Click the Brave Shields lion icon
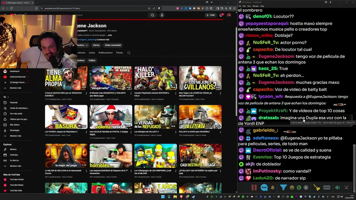 pos(159,8)
